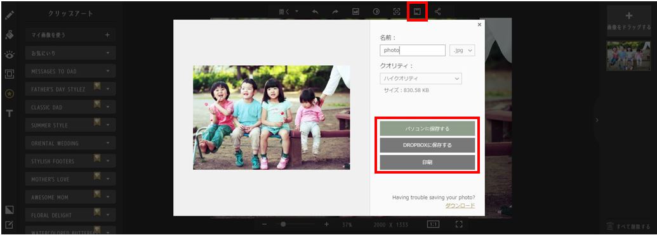Click the 画像をドラッグする upload area
Screen dimensions: 657x235
click(x=628, y=20)
